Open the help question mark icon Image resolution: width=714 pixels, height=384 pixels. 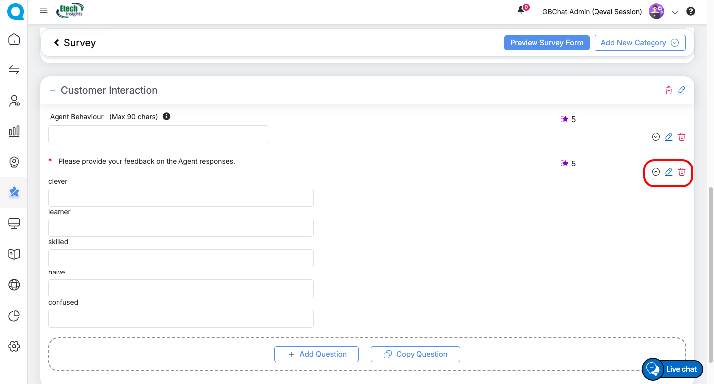tap(690, 12)
